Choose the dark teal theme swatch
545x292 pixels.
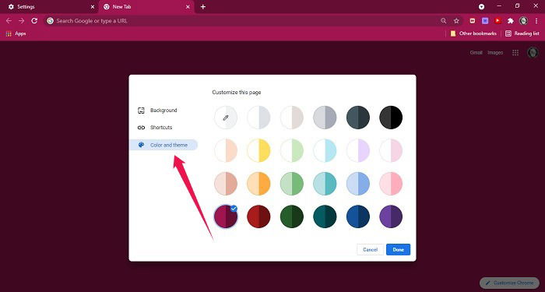tap(325, 216)
